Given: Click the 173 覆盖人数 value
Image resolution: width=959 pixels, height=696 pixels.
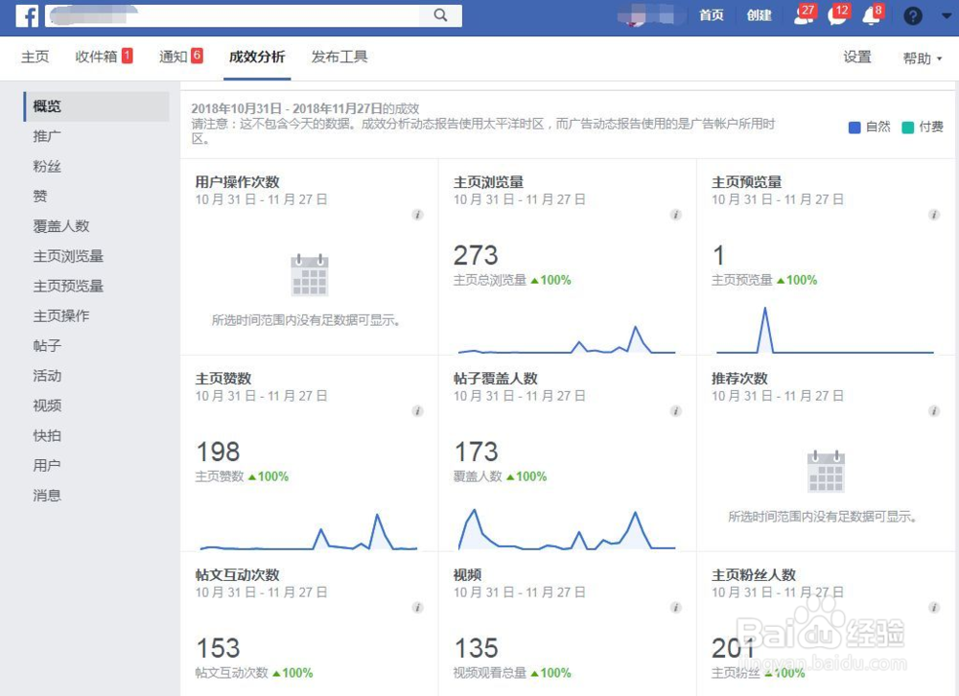Looking at the screenshot, I should (x=477, y=452).
